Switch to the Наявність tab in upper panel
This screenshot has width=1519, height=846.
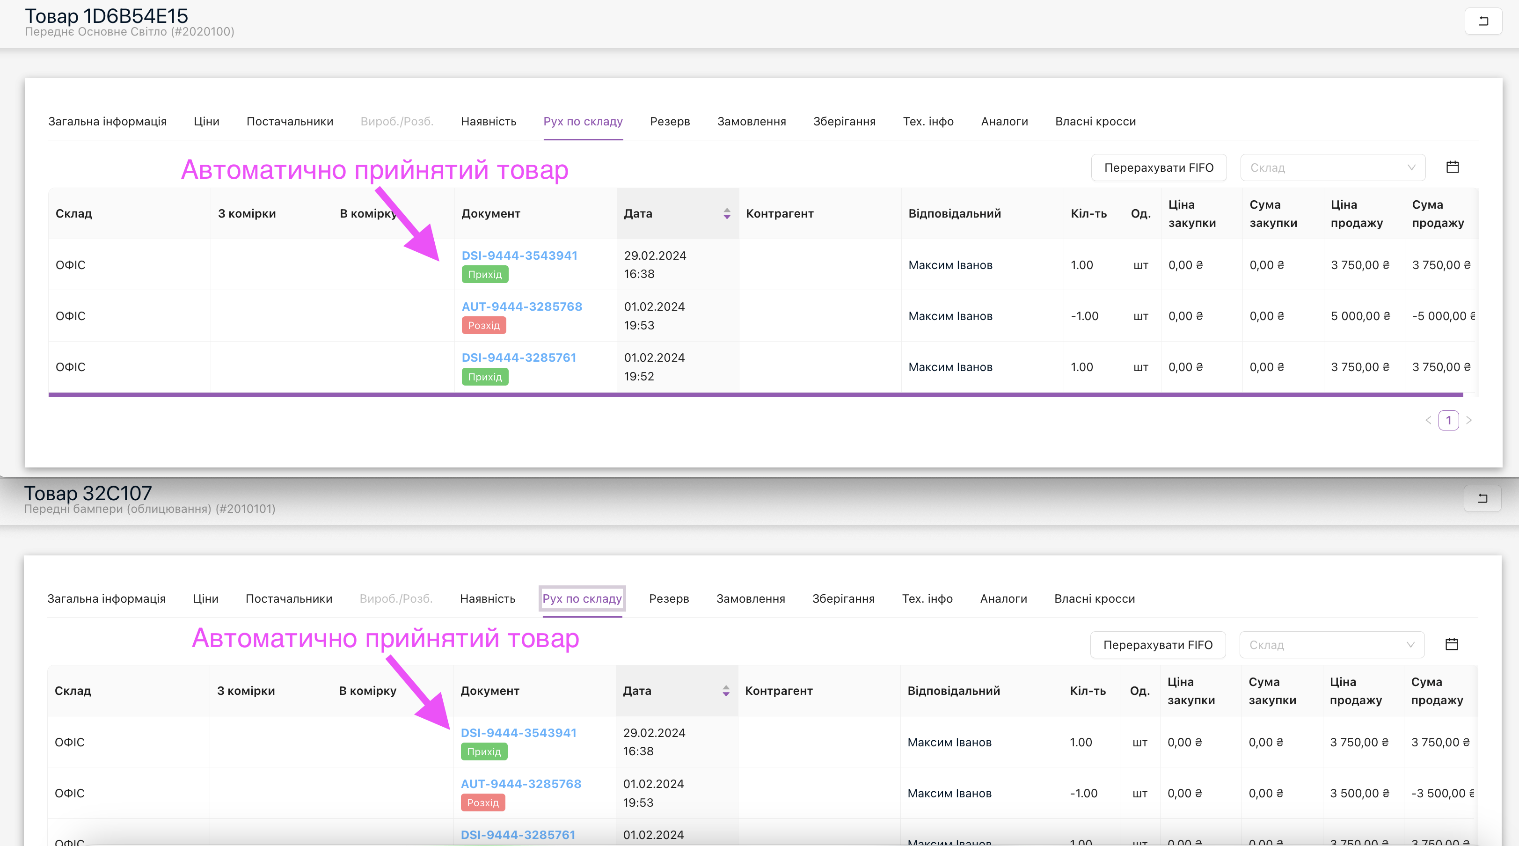488,122
